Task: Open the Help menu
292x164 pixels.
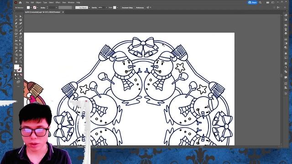Action: click(78, 3)
